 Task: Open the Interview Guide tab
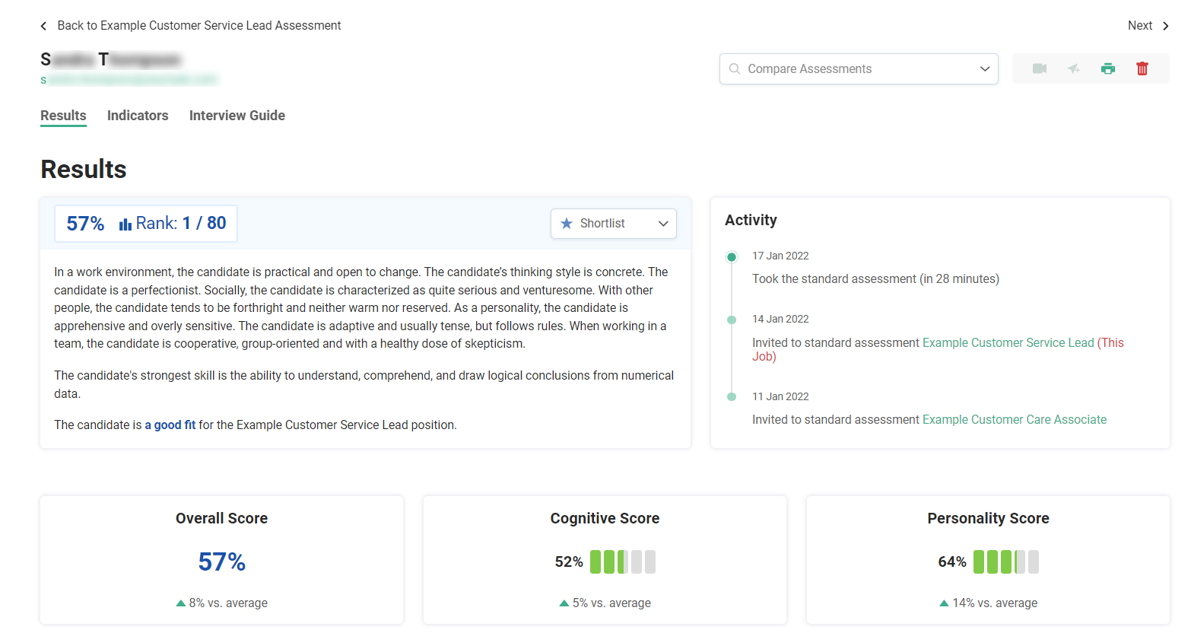pos(237,116)
